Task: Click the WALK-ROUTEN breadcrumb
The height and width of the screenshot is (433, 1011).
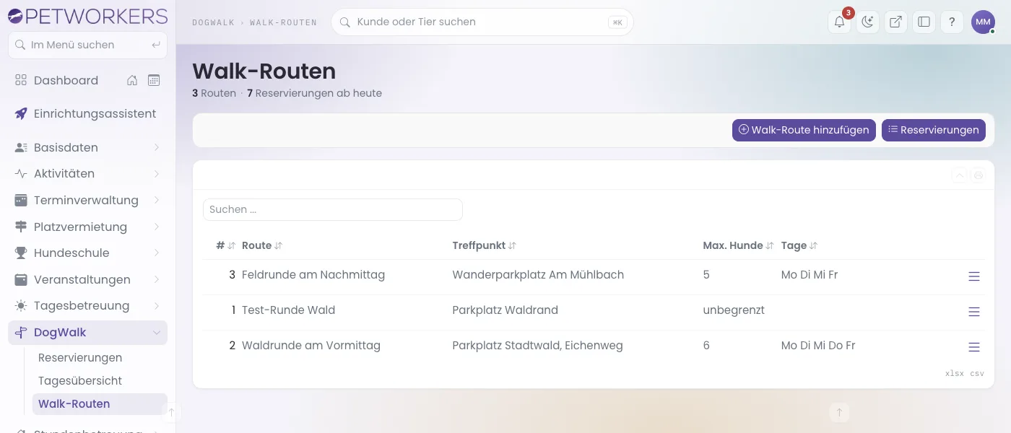Action: (x=283, y=22)
